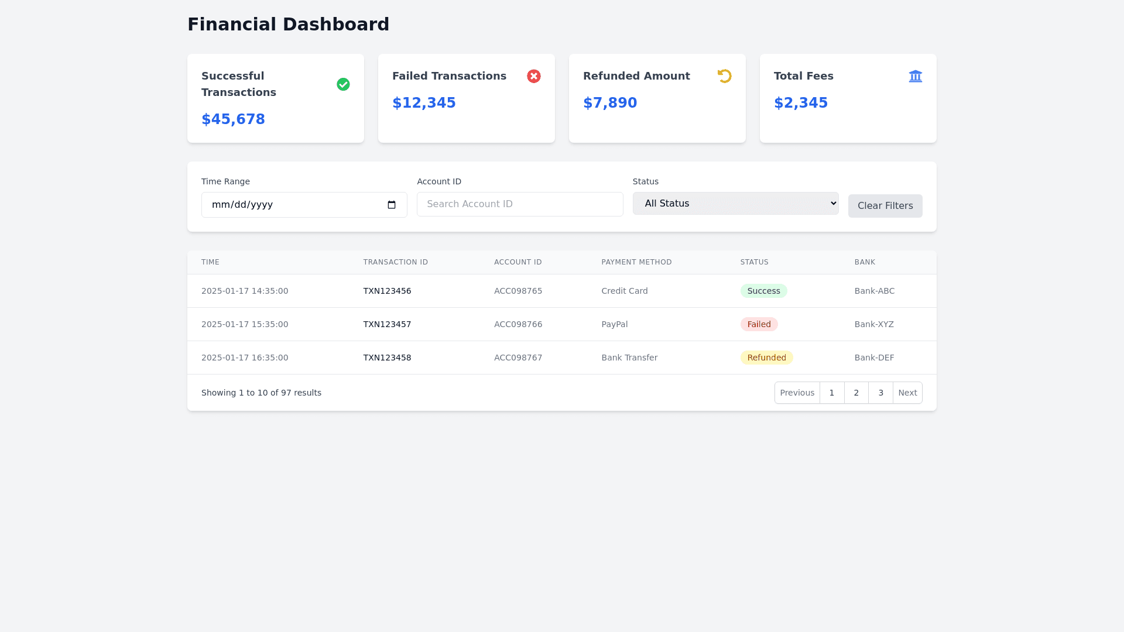Image resolution: width=1124 pixels, height=632 pixels.
Task: Click the Time column header
Action: tap(210, 262)
